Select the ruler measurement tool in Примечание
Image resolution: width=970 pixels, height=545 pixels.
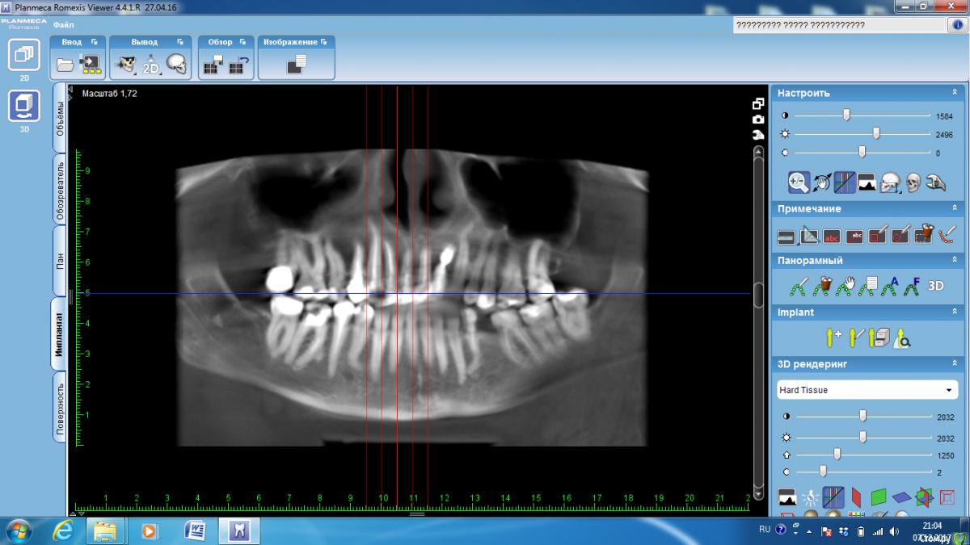[786, 236]
